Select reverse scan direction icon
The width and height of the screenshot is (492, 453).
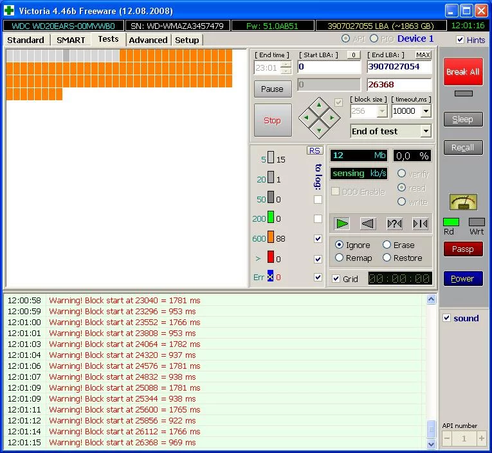368,223
